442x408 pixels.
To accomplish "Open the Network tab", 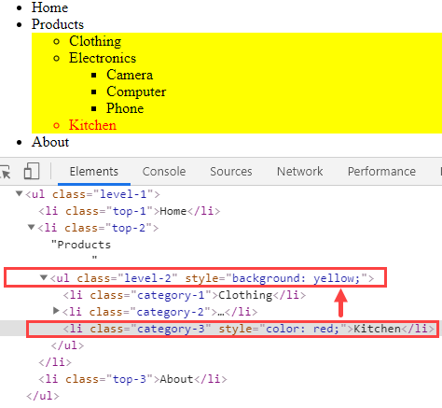I will 300,172.
